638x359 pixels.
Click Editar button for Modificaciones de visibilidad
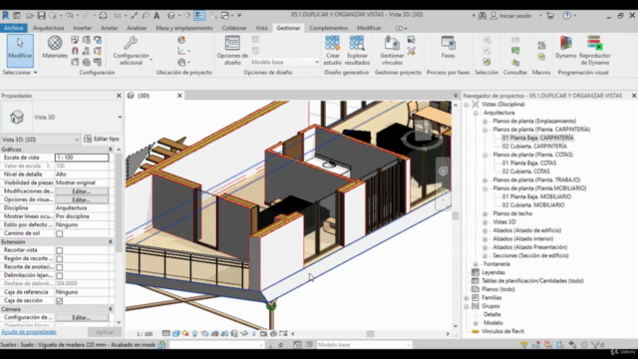tap(82, 191)
